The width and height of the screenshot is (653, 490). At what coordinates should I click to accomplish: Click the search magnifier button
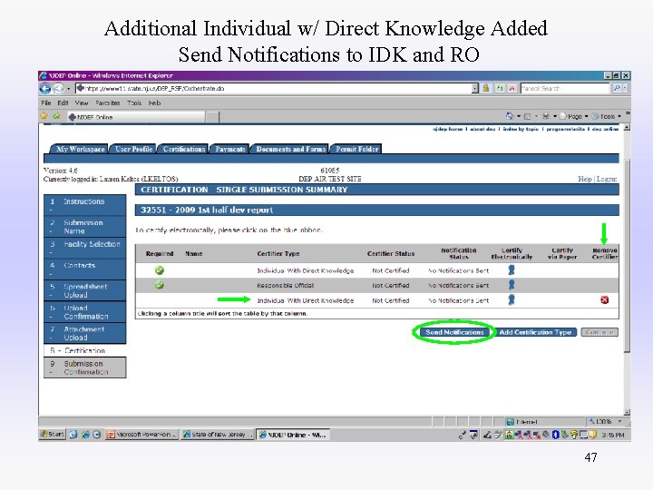pos(617,88)
